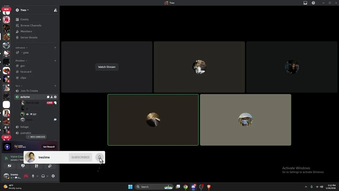
Task: Select the top middle participant tile
Action: [x=199, y=67]
